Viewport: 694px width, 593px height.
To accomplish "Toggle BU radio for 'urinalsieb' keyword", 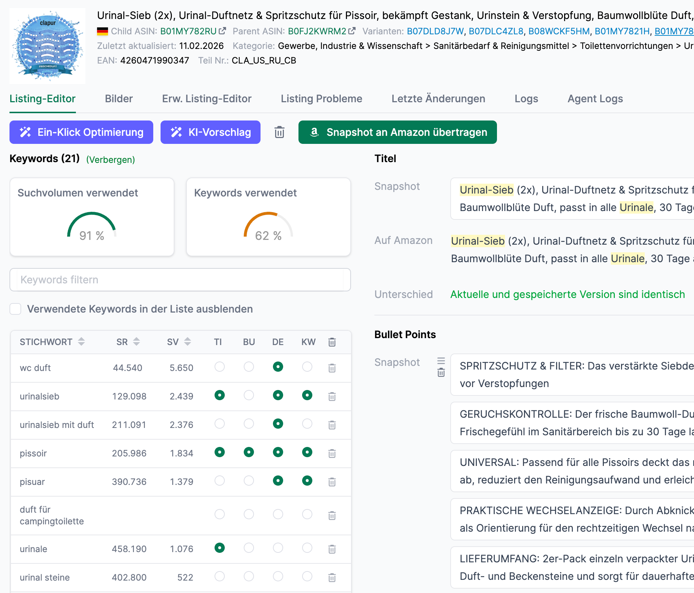I will [x=249, y=395].
